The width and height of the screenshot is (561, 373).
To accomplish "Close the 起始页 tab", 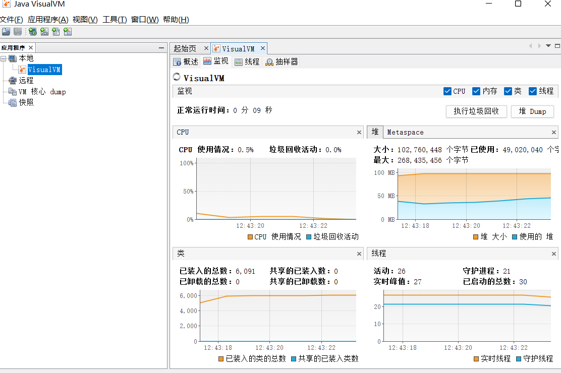I will (x=206, y=48).
